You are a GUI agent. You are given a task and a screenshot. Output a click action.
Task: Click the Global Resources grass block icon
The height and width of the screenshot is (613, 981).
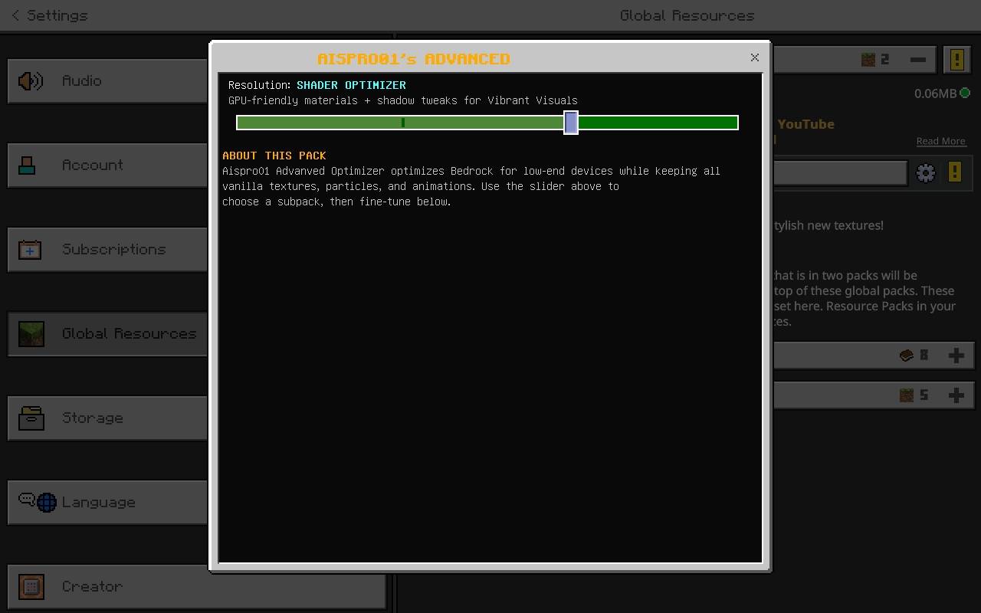point(31,333)
